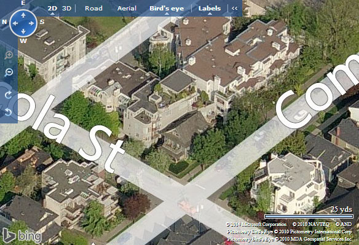The image size is (359, 245).
Task: Click the 25 yds scale bar
Action: [x=309, y=216]
